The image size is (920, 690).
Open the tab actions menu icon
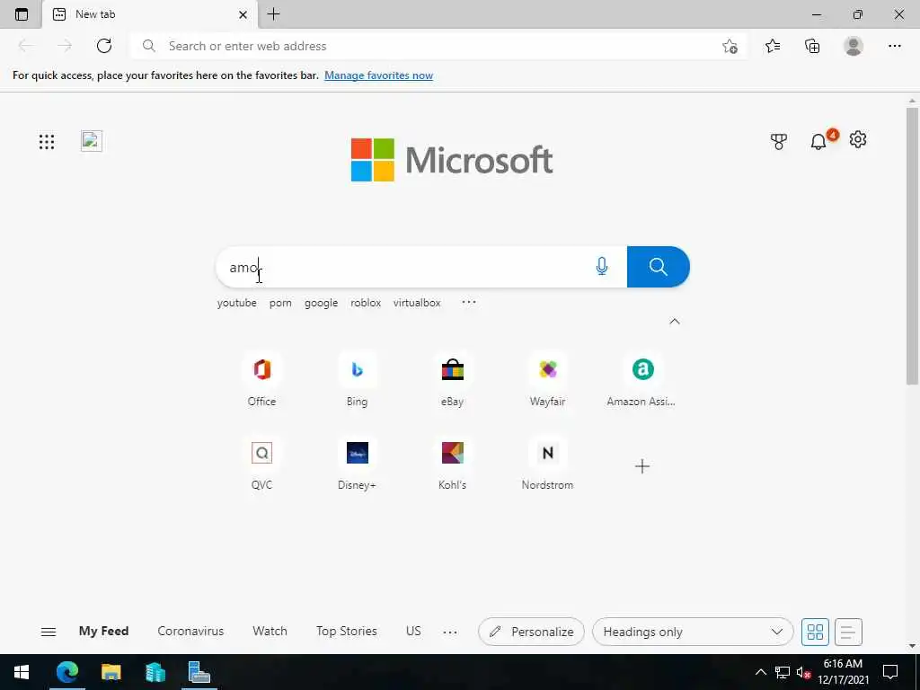pos(22,14)
